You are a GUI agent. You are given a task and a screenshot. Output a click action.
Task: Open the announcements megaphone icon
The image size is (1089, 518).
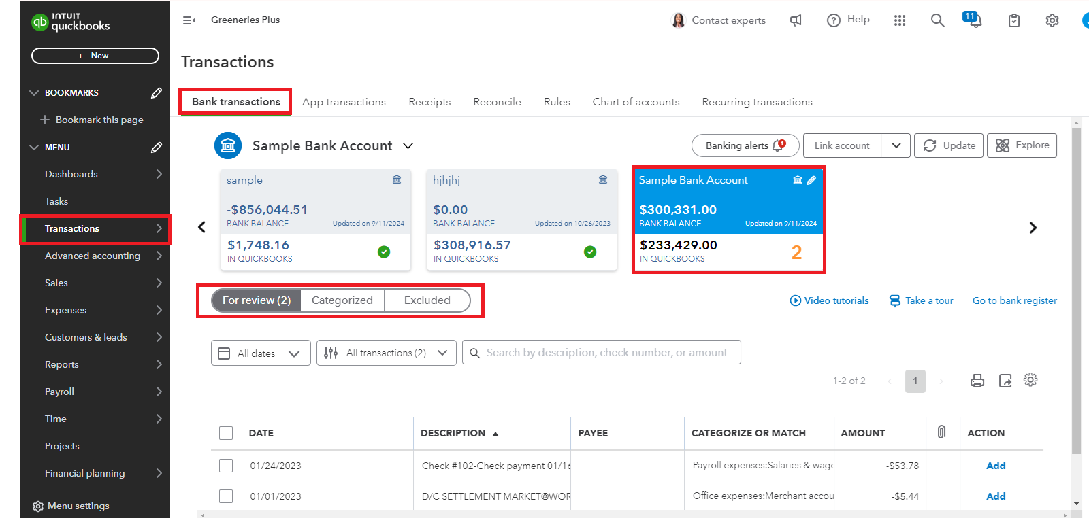click(796, 20)
